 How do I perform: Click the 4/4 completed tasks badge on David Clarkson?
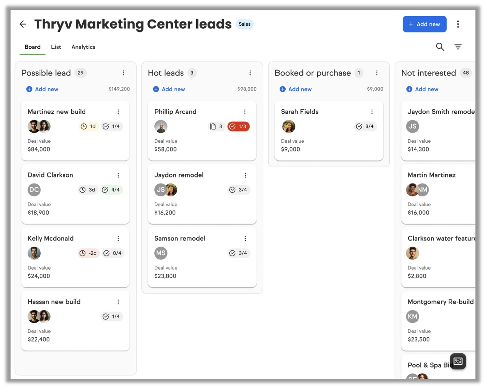click(x=111, y=190)
